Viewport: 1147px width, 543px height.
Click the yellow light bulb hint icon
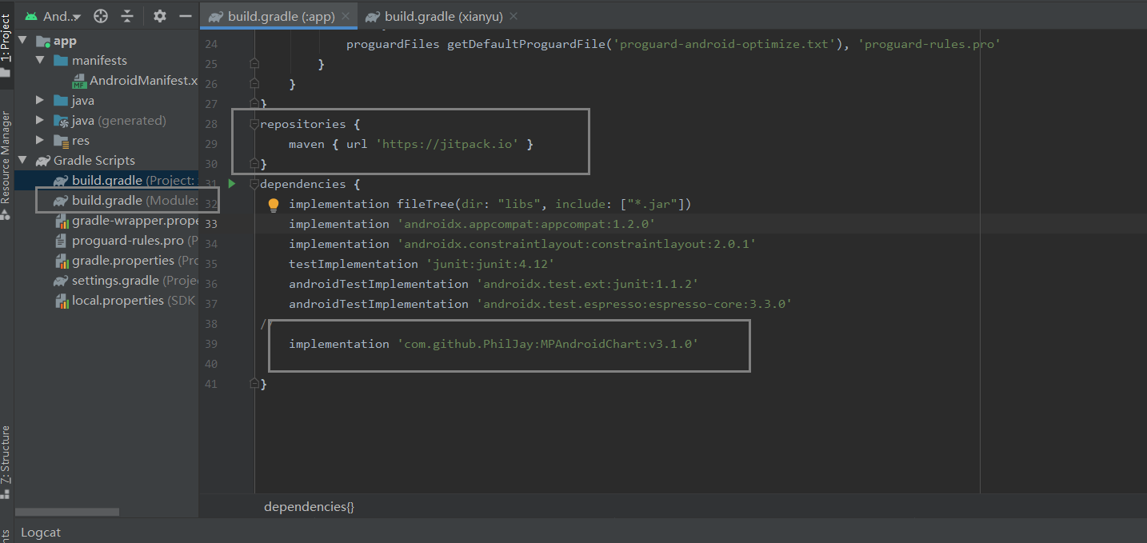click(x=274, y=205)
